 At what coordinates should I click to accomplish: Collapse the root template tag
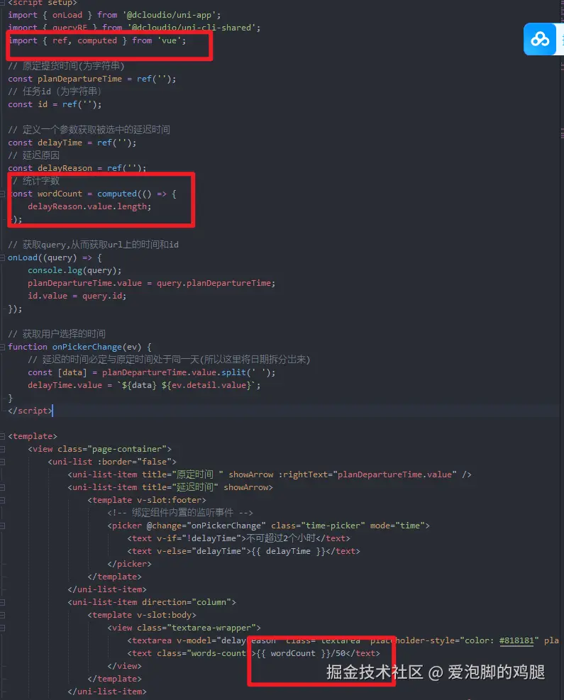coord(3,436)
